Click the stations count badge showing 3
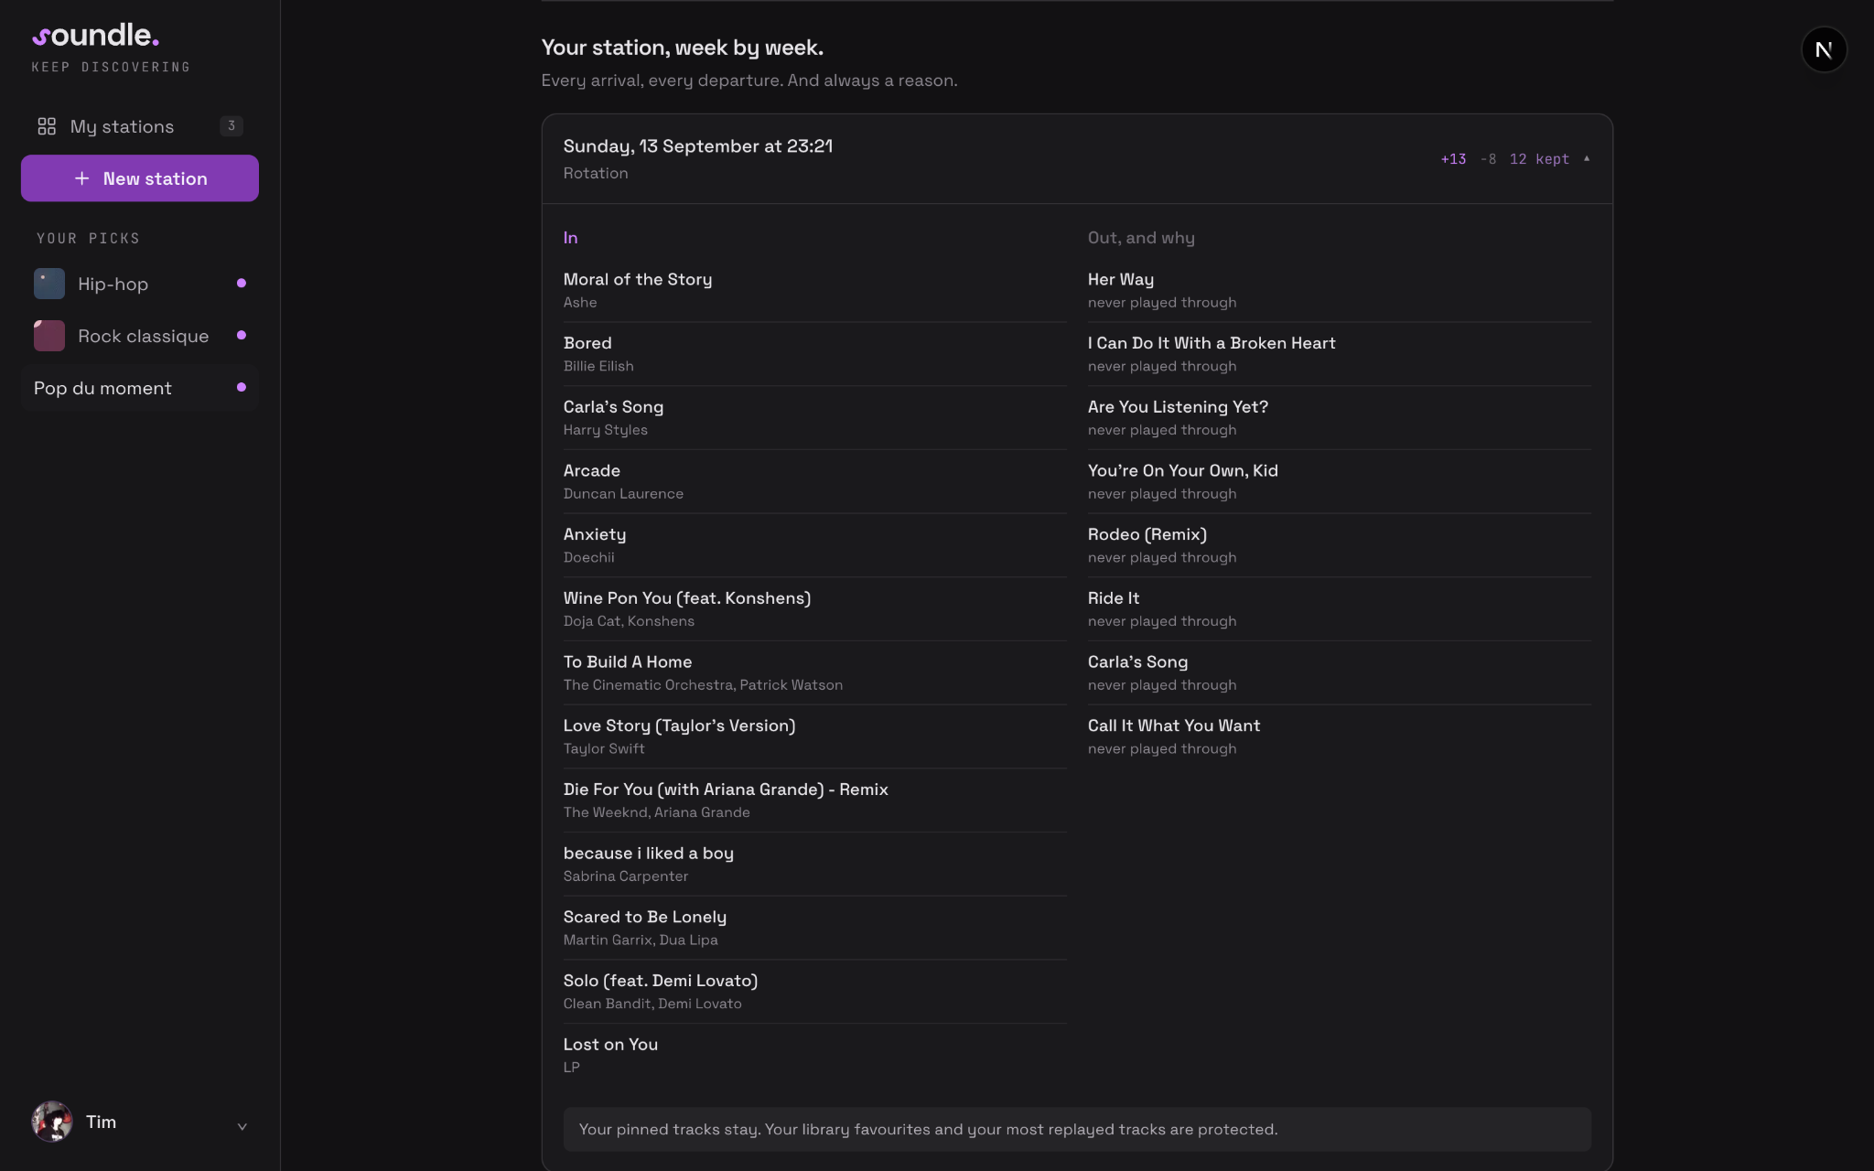The height and width of the screenshot is (1171, 1874). point(232,126)
